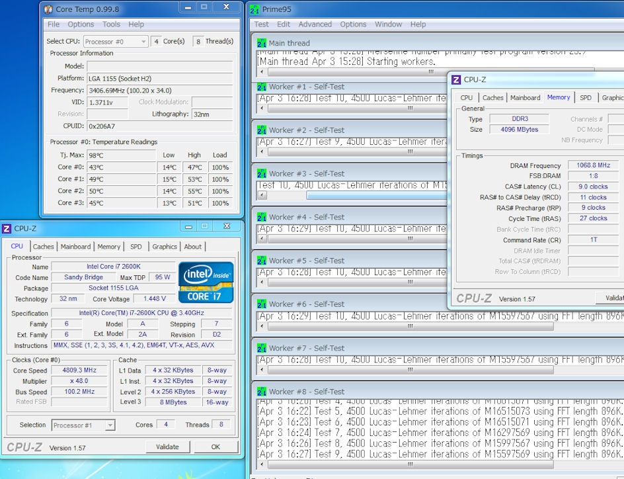
Task: Click the Worker #7 Self-Test window icon
Action: pyautogui.click(x=262, y=348)
